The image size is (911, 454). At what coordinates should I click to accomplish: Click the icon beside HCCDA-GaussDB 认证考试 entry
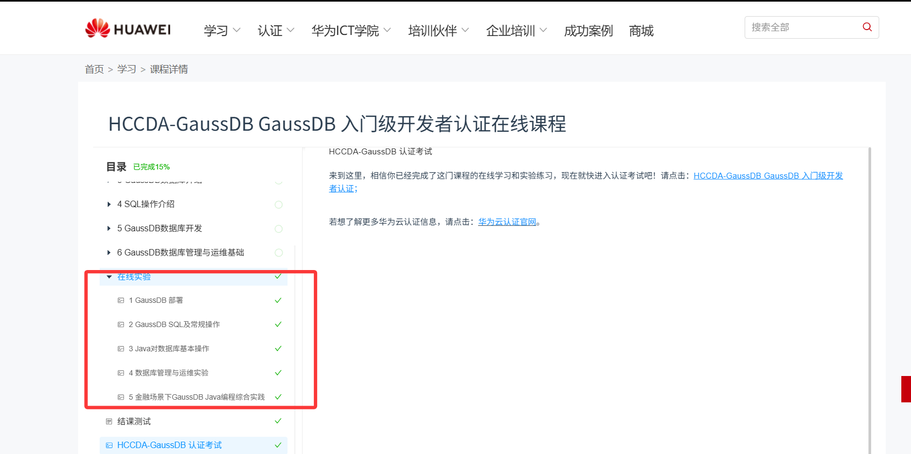pyautogui.click(x=109, y=445)
